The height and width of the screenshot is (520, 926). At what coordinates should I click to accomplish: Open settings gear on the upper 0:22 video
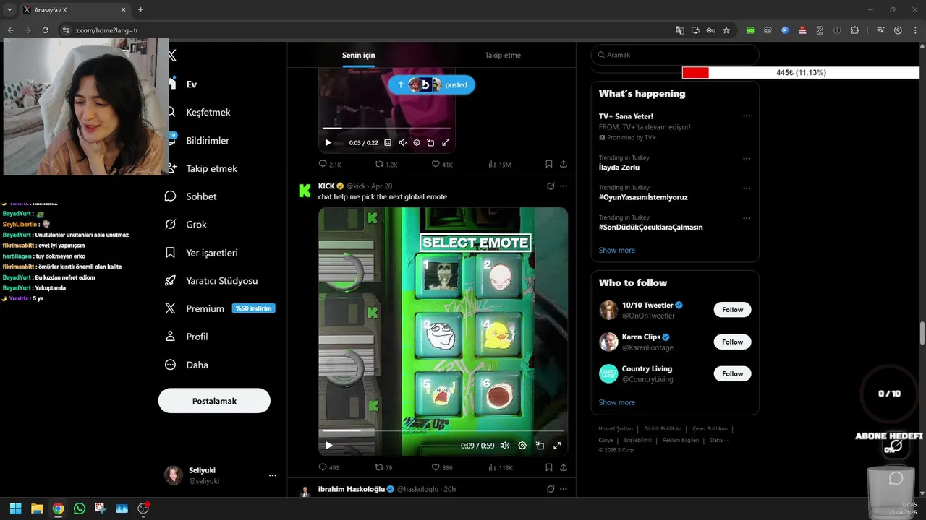(x=417, y=143)
